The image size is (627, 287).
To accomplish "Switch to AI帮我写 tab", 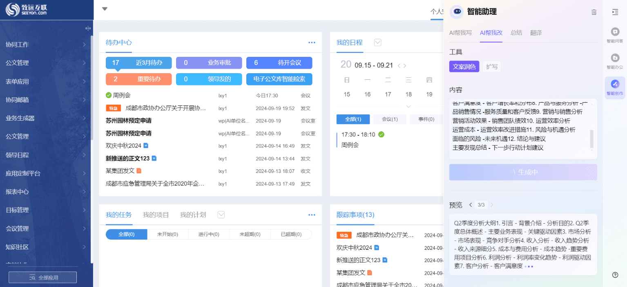I will [460, 33].
